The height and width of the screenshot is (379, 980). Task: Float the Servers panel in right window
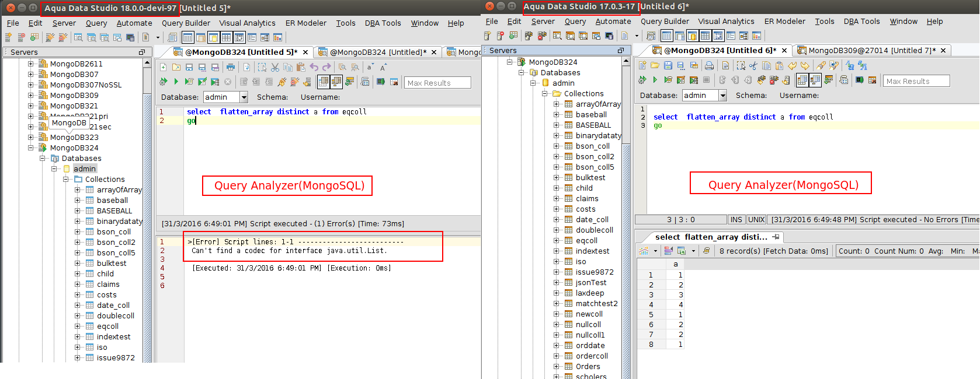pos(620,51)
